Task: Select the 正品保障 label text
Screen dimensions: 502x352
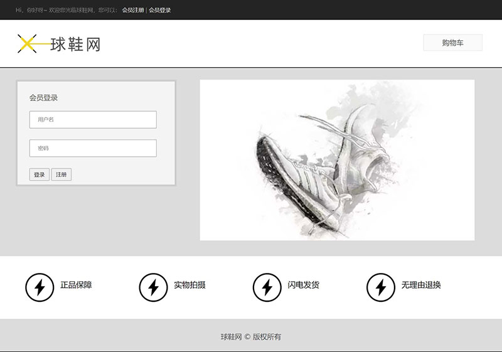Action: pos(76,285)
